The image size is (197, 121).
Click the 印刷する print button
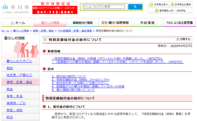(183, 39)
